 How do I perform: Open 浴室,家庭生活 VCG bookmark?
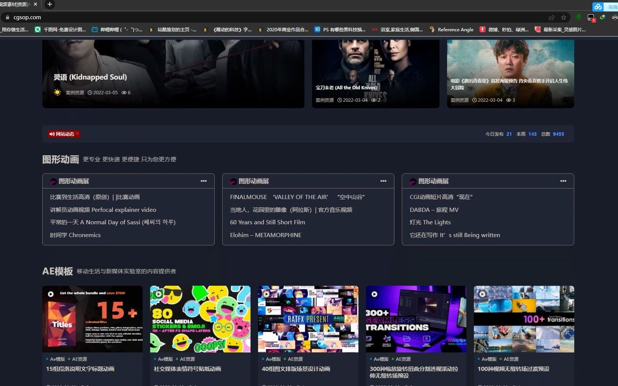(397, 29)
